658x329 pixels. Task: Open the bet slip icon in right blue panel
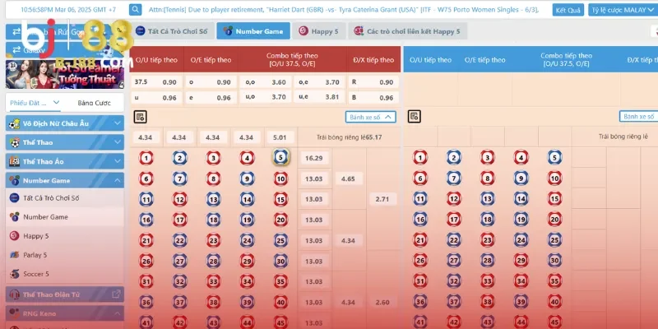(x=415, y=117)
